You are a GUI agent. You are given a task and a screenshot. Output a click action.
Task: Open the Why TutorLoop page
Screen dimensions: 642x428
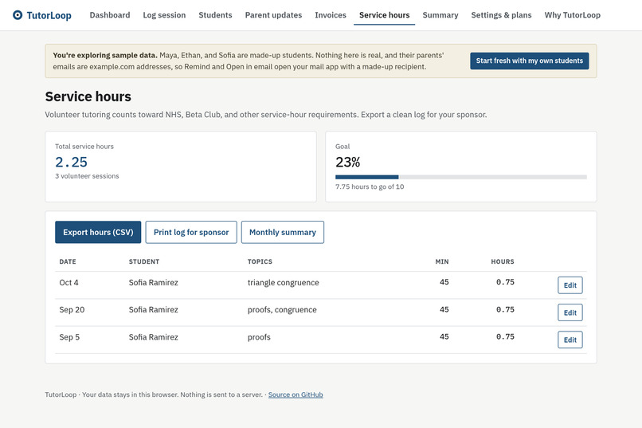573,15
